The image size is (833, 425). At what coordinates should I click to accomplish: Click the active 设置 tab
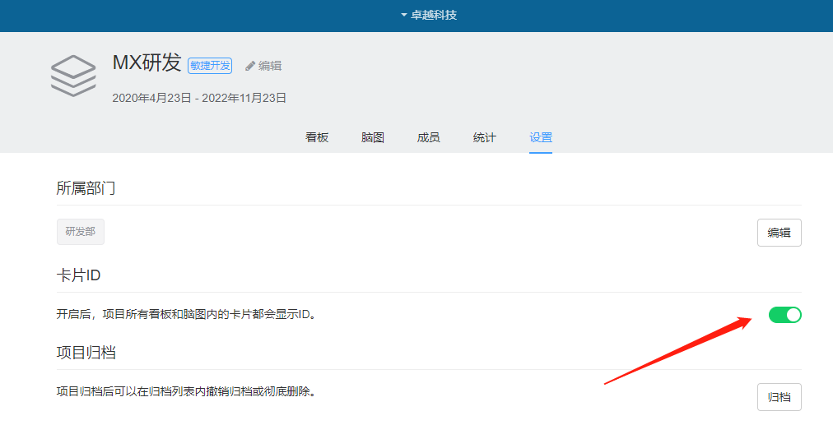tap(541, 137)
